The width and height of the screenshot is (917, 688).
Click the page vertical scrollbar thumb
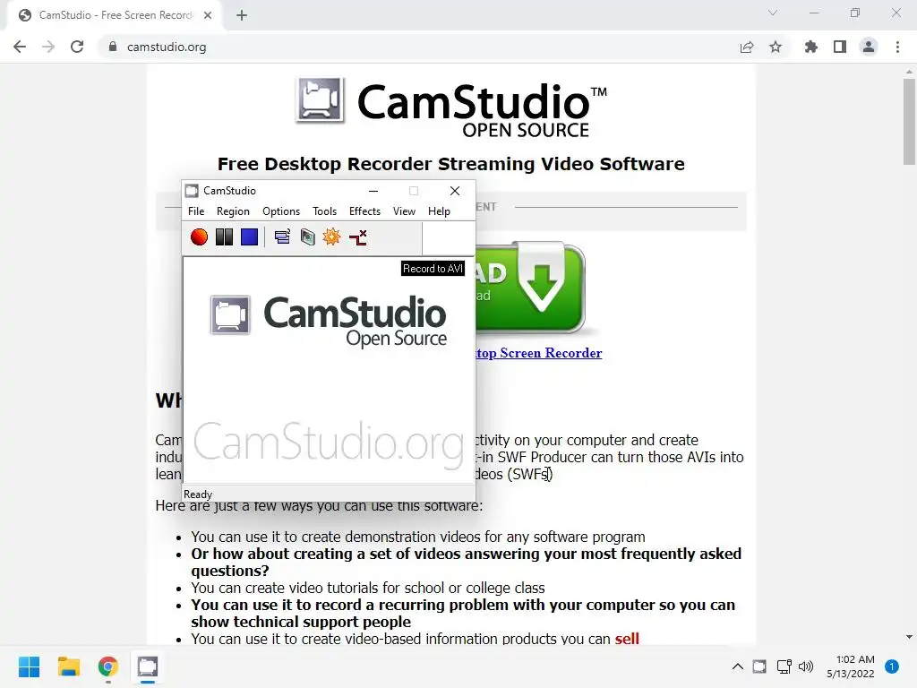point(909,122)
